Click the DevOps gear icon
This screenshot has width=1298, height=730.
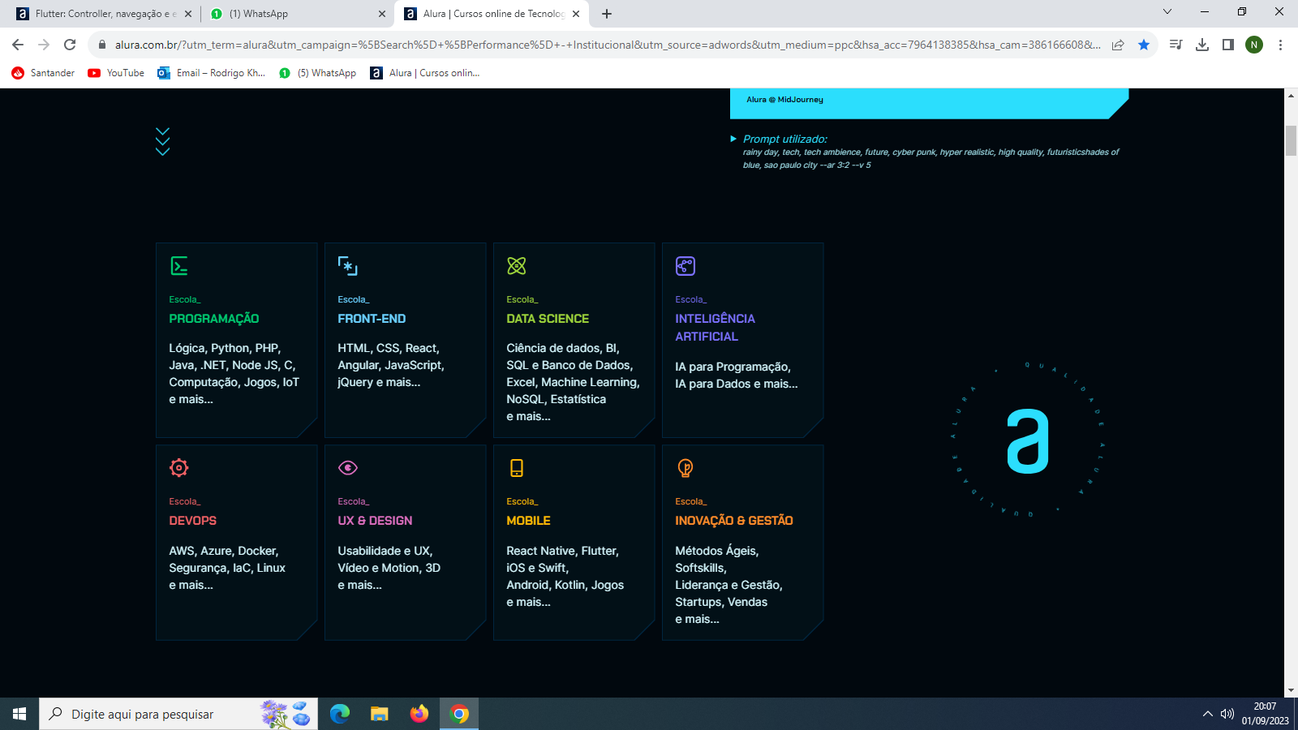tap(179, 468)
